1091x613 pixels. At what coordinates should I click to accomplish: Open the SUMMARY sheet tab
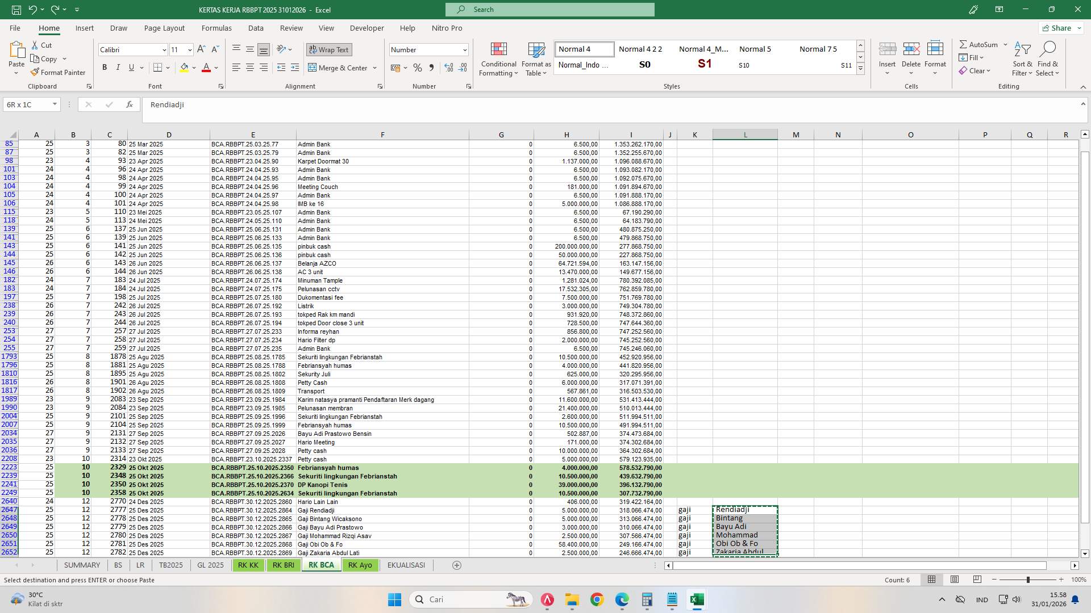[x=82, y=565]
